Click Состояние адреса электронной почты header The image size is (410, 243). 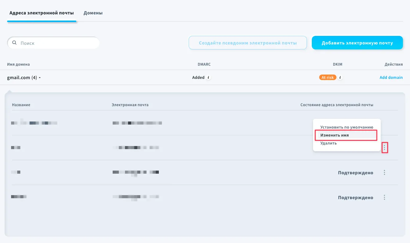(x=337, y=105)
